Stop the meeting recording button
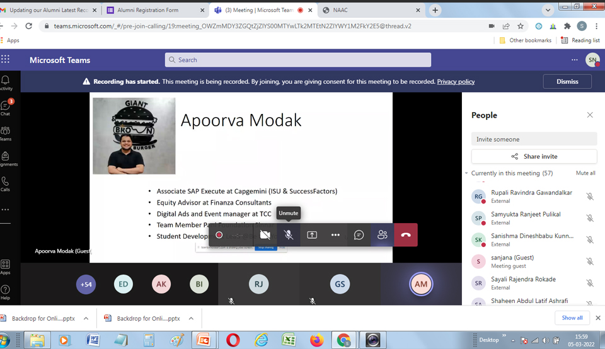605x349 pixels. 219,235
